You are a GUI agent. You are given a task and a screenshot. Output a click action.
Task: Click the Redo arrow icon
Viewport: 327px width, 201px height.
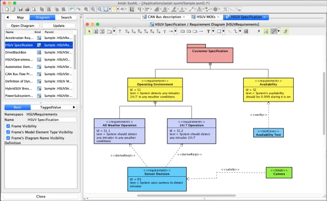[78, 9]
